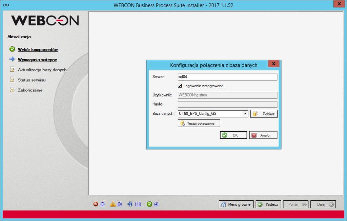Image resolution: width=347 pixels, height=221 pixels.
Task: Click the Menu główne button
Action: [236, 204]
